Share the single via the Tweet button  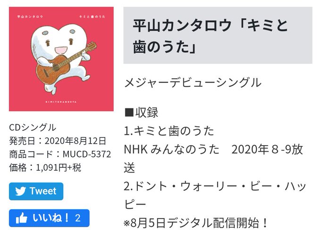click(x=36, y=191)
